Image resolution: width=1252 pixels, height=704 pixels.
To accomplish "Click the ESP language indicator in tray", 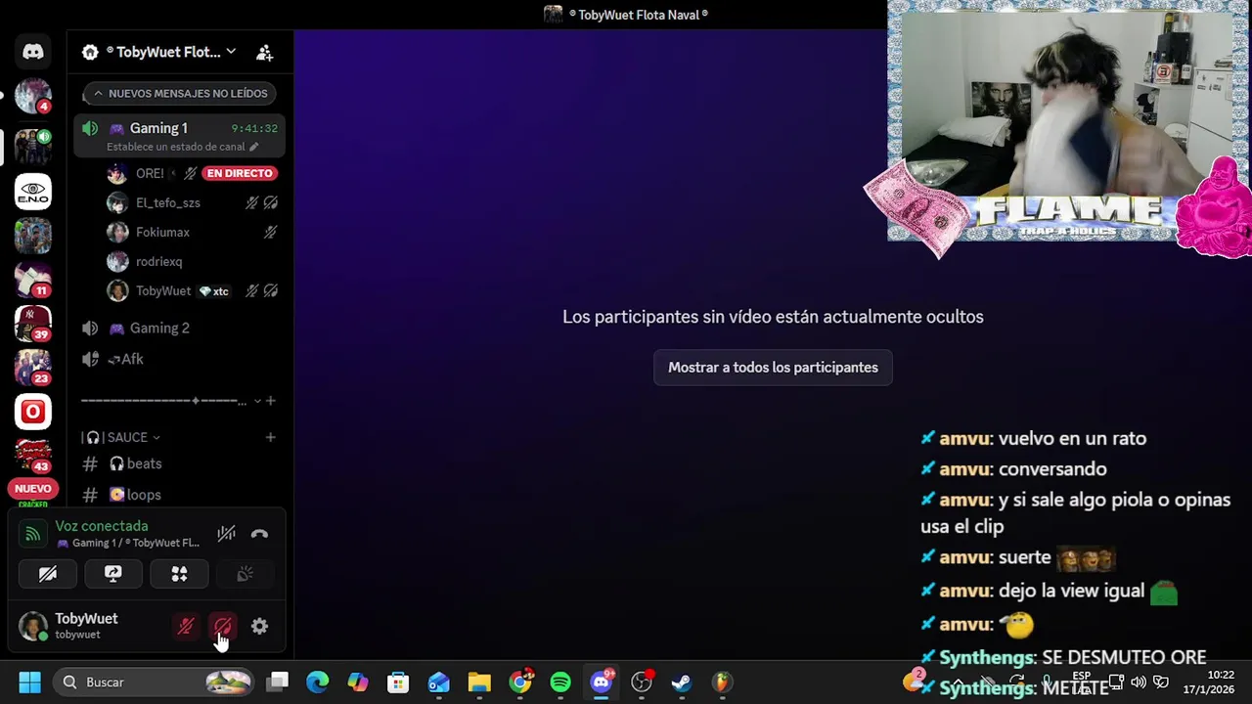I will tap(1082, 677).
